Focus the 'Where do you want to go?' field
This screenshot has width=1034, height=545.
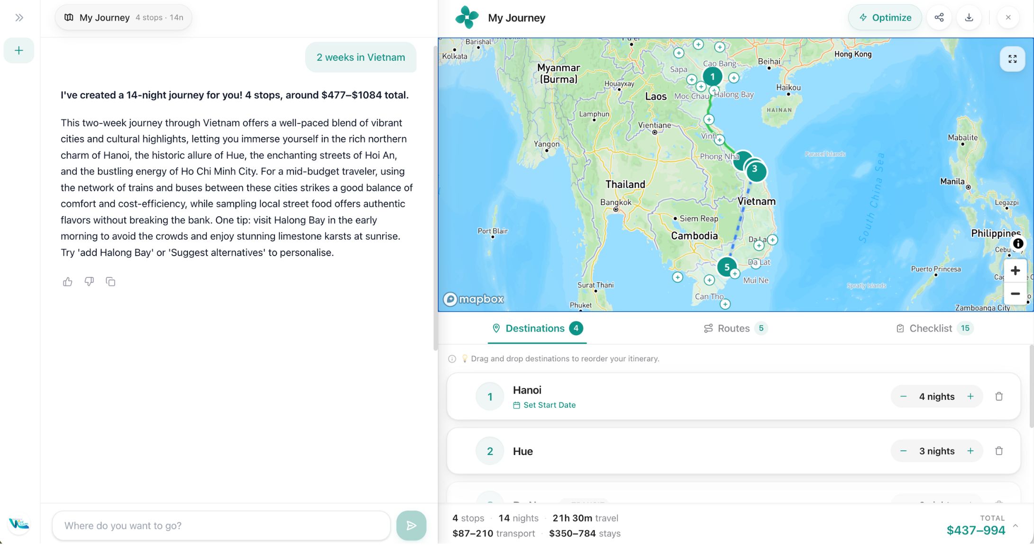pyautogui.click(x=221, y=526)
